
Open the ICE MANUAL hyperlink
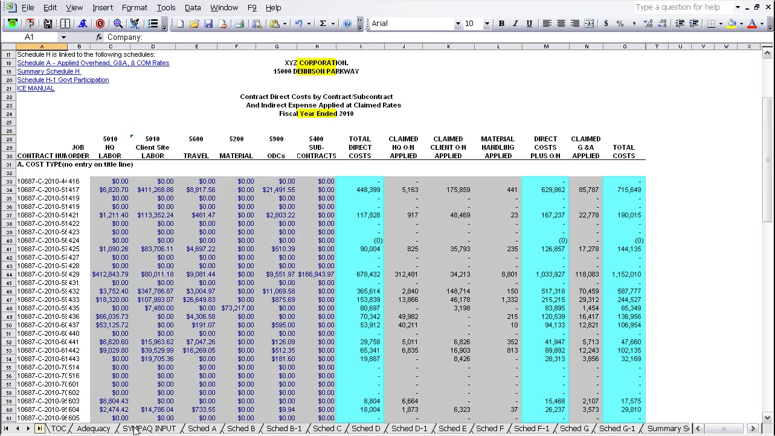tap(36, 88)
